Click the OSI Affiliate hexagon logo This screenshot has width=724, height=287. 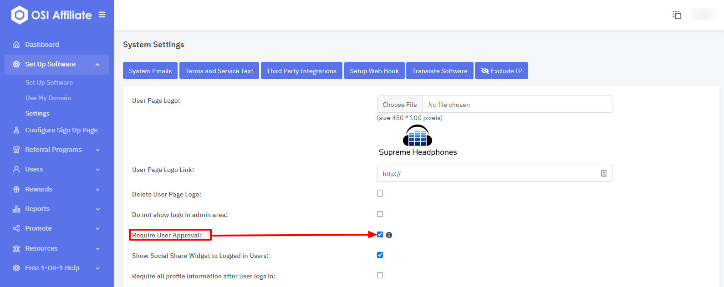(x=20, y=15)
